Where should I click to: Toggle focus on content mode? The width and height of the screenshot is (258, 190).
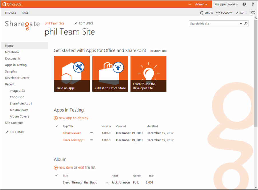coord(253,13)
